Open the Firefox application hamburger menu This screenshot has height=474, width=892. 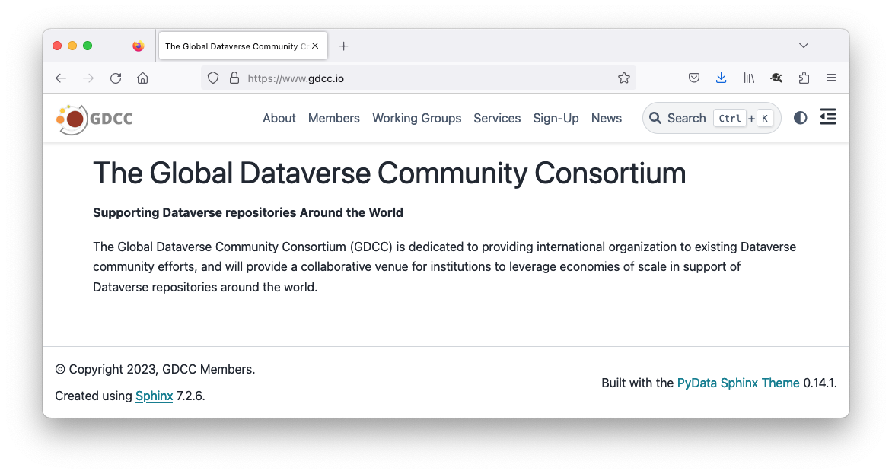(831, 78)
